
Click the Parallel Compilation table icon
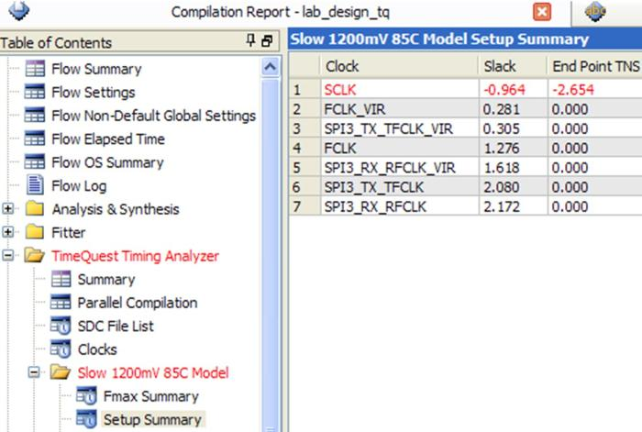[61, 303]
